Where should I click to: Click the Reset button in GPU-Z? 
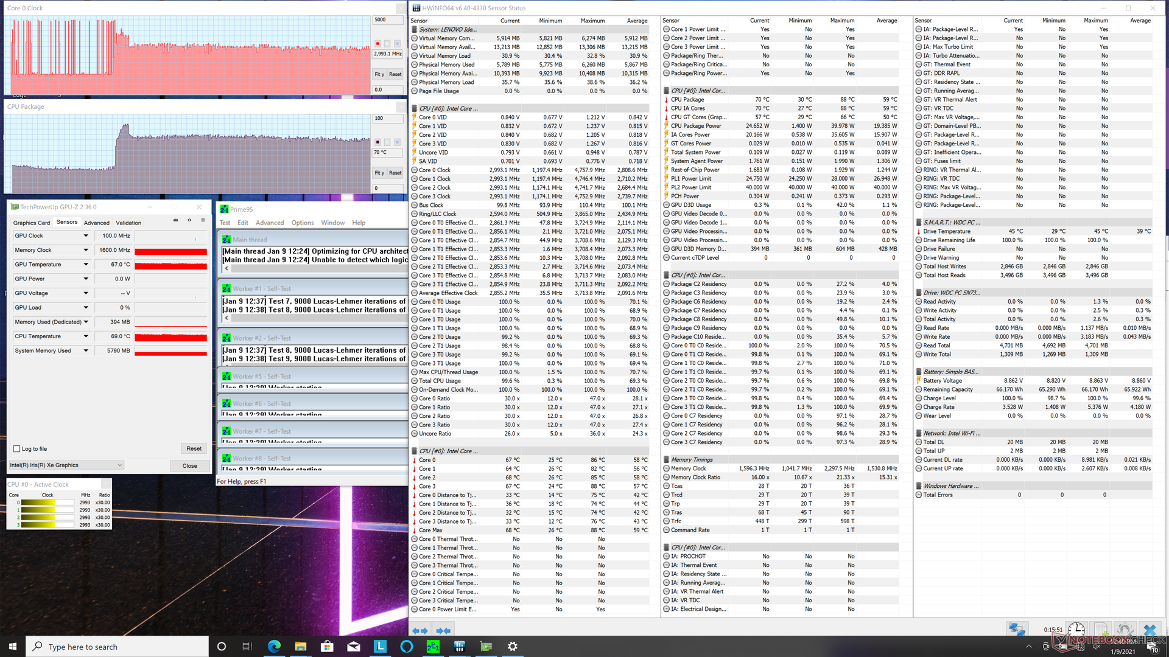pyautogui.click(x=194, y=448)
